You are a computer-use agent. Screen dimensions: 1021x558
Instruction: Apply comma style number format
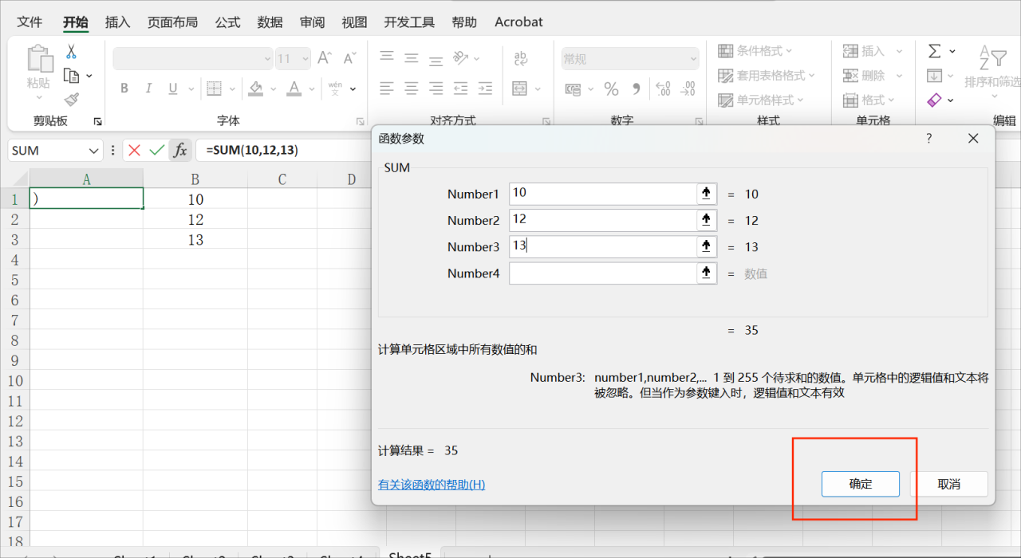(636, 88)
